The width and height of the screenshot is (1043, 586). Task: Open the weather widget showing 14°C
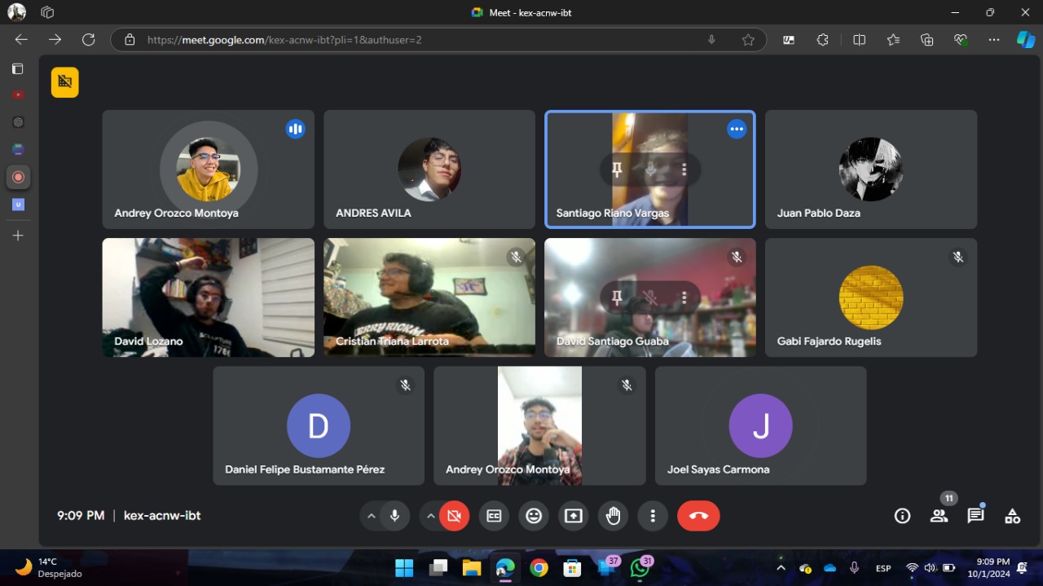(49, 567)
